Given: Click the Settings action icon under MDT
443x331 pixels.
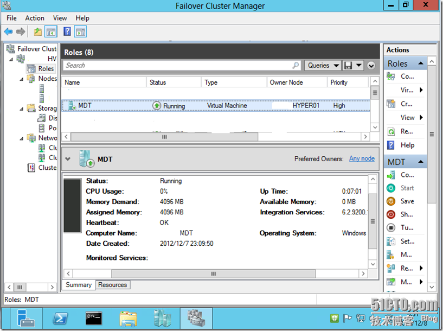Looking at the screenshot, I should click(x=391, y=241).
